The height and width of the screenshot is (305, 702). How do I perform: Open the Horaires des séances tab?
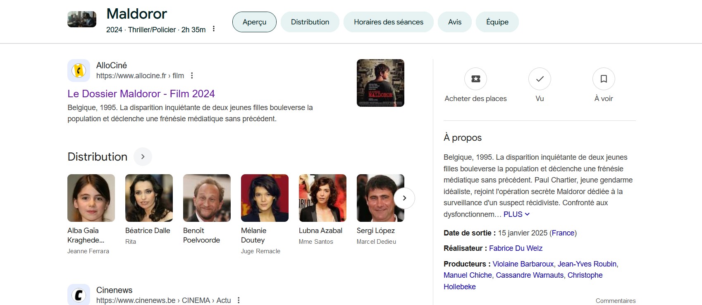(389, 22)
